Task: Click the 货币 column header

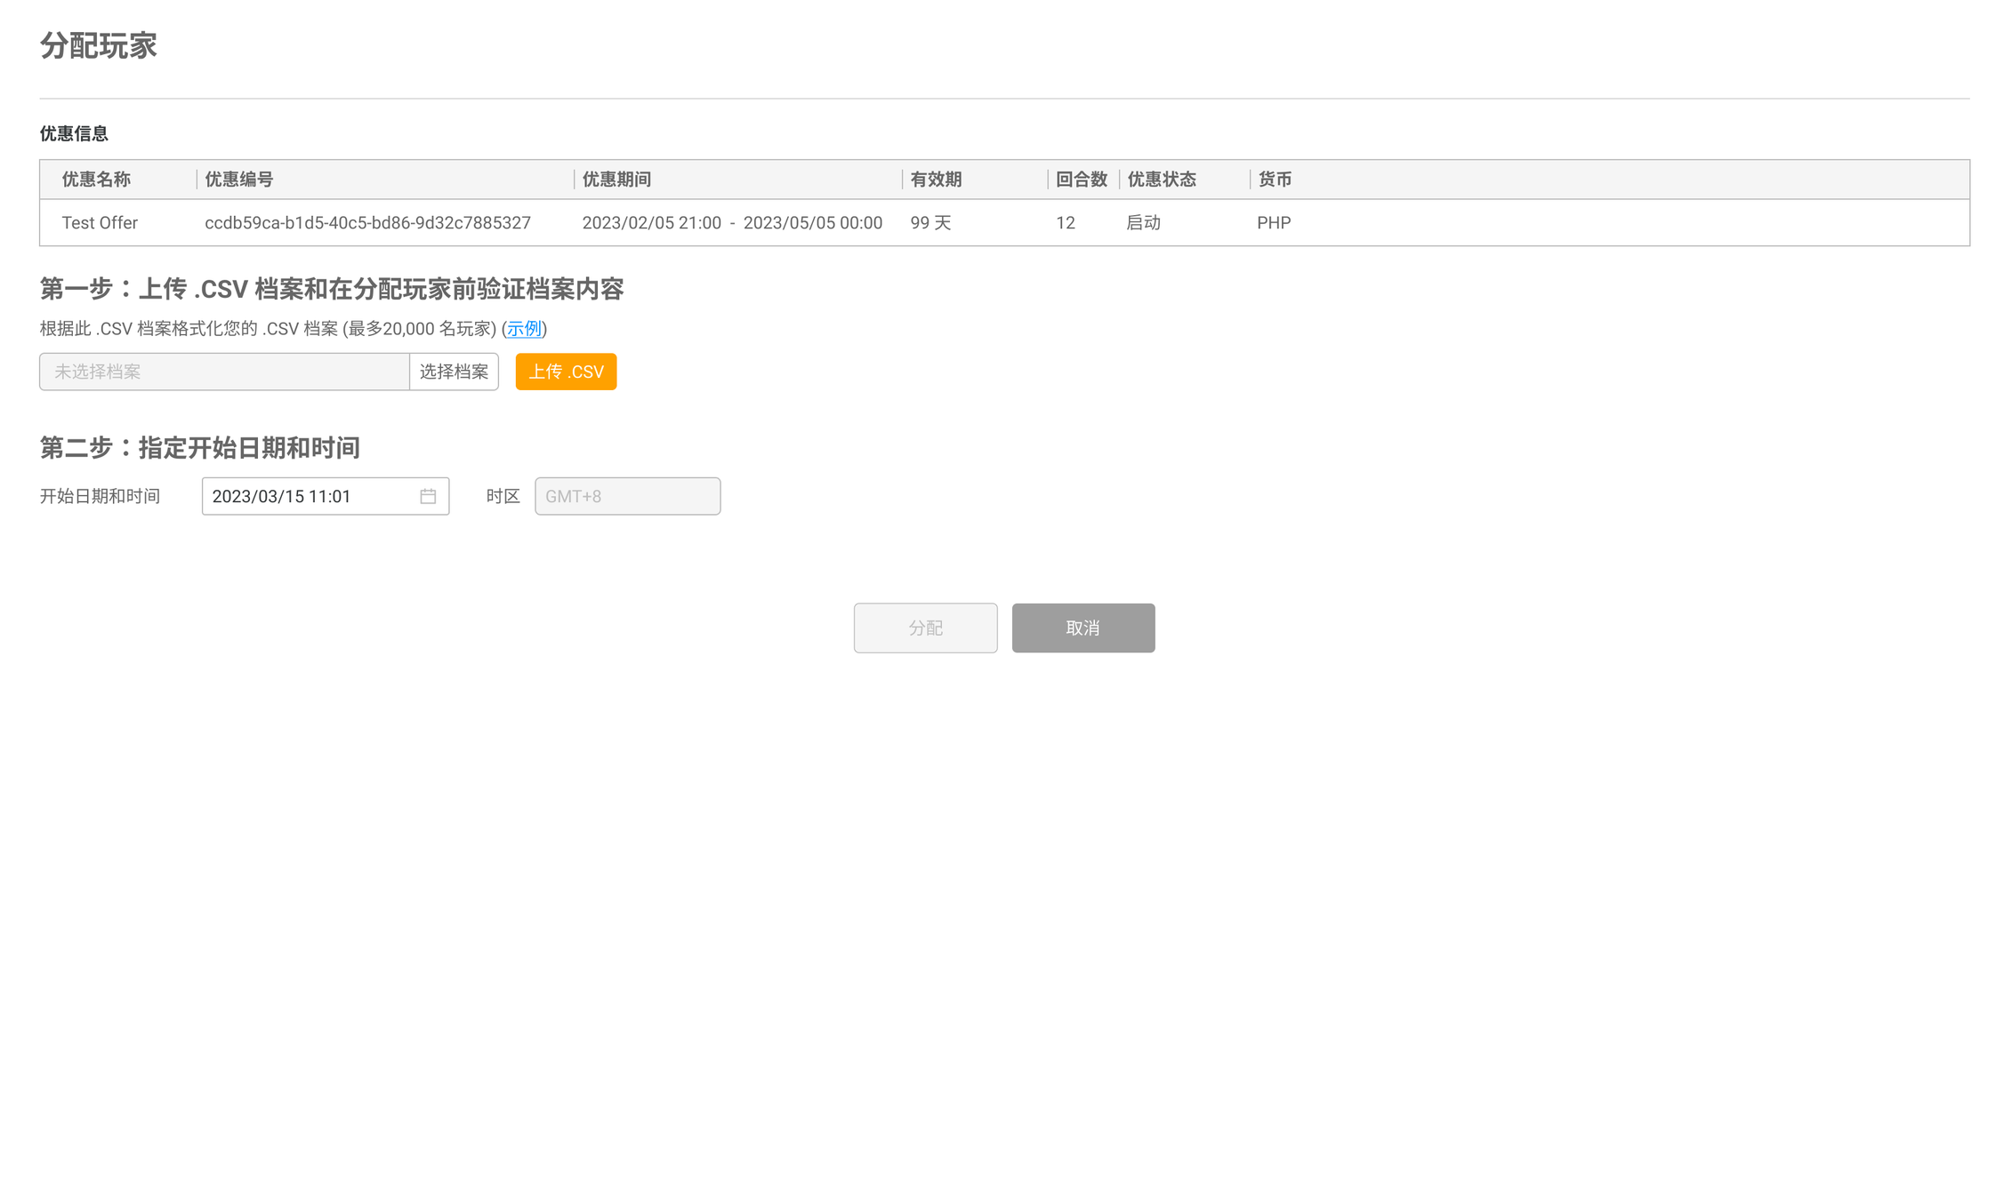Action: [1275, 180]
